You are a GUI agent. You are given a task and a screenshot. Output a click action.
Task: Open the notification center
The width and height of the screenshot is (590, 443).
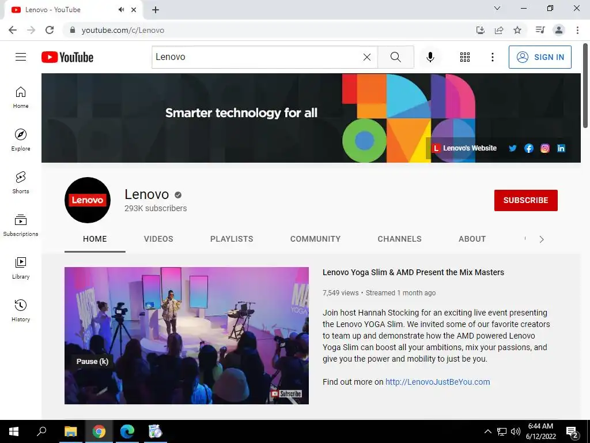pyautogui.click(x=572, y=432)
